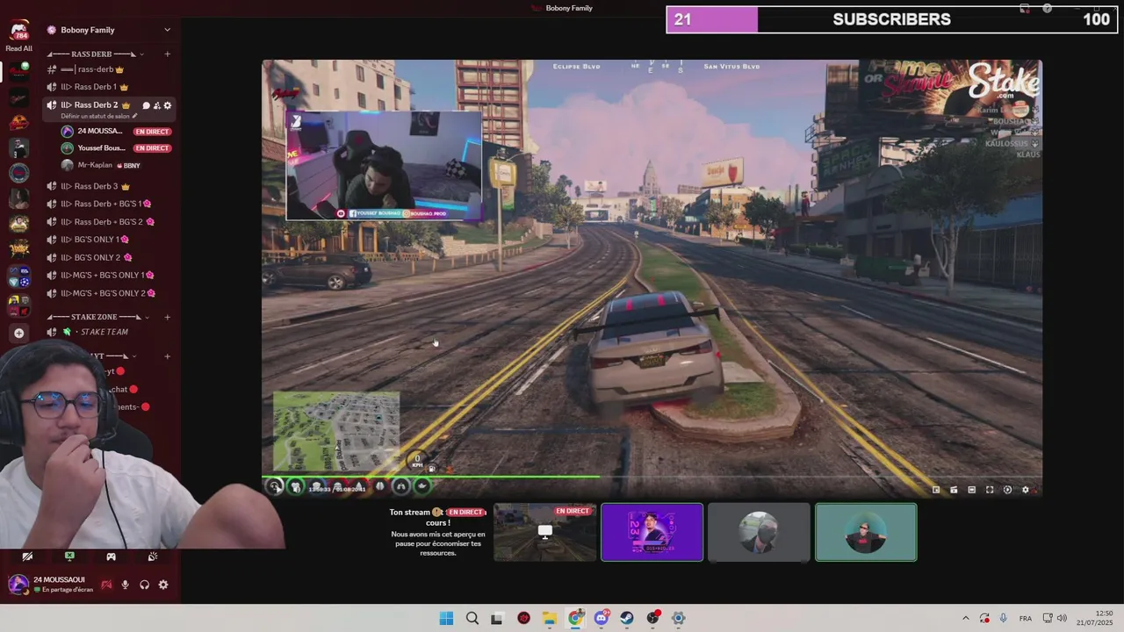Viewport: 1124px width, 632px height.
Task: Open volume control in system tray
Action: tap(1062, 618)
